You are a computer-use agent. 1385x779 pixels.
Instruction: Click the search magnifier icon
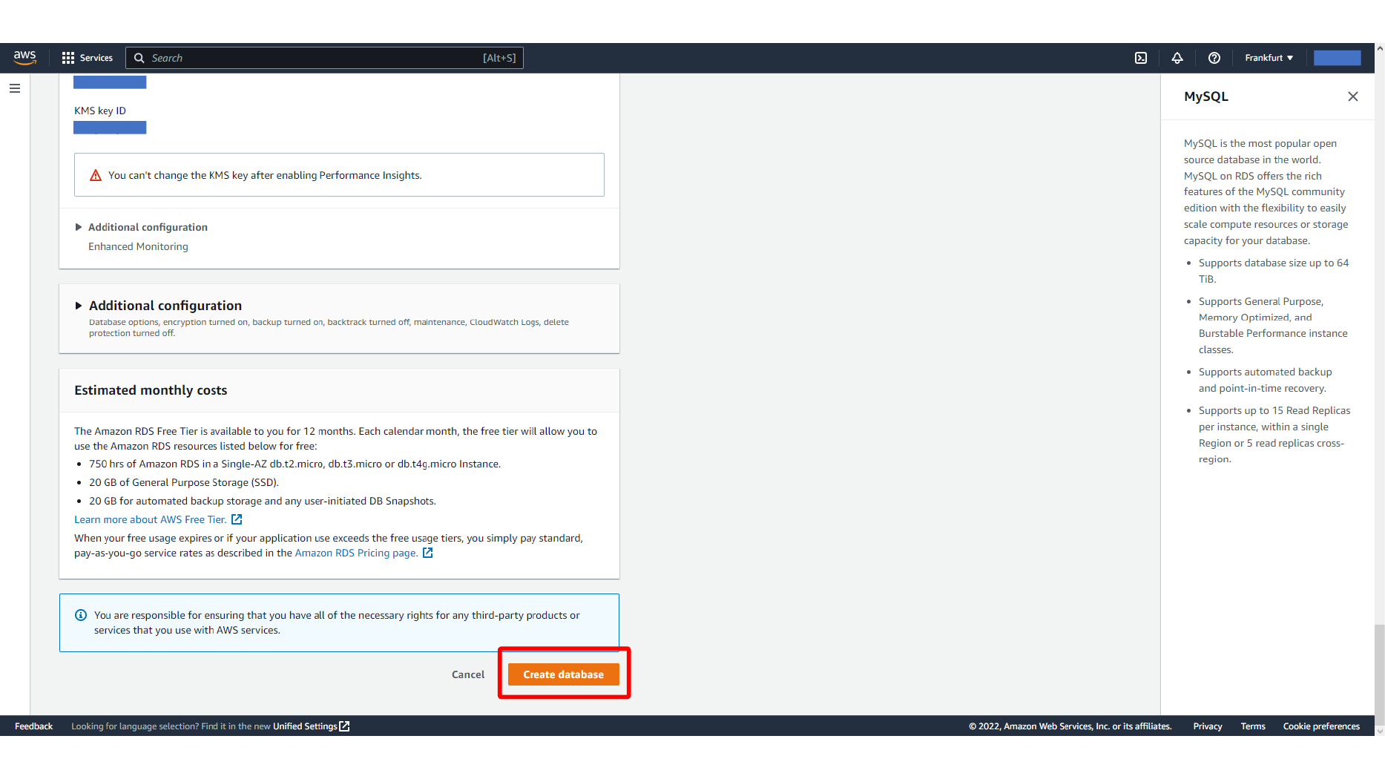pyautogui.click(x=139, y=58)
